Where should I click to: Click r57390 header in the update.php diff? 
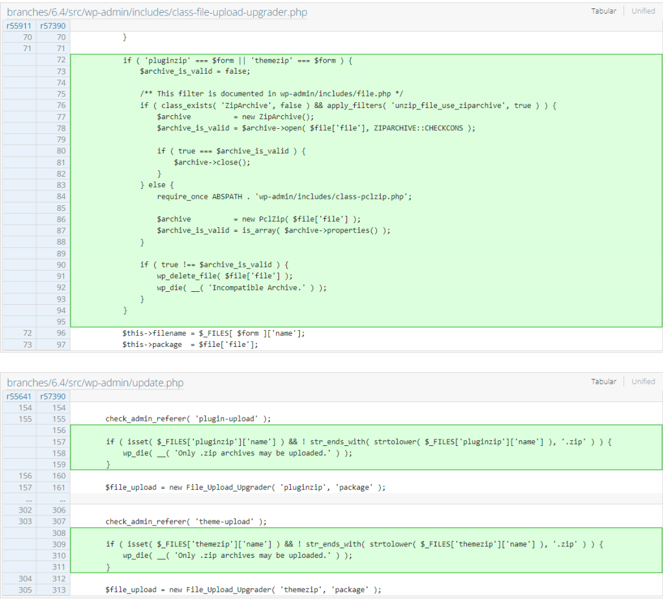point(52,397)
